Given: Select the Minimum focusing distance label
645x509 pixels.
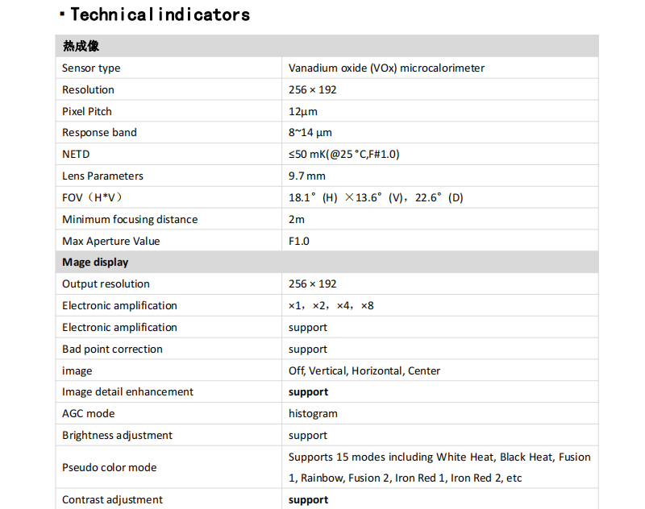Looking at the screenshot, I should coord(129,219).
